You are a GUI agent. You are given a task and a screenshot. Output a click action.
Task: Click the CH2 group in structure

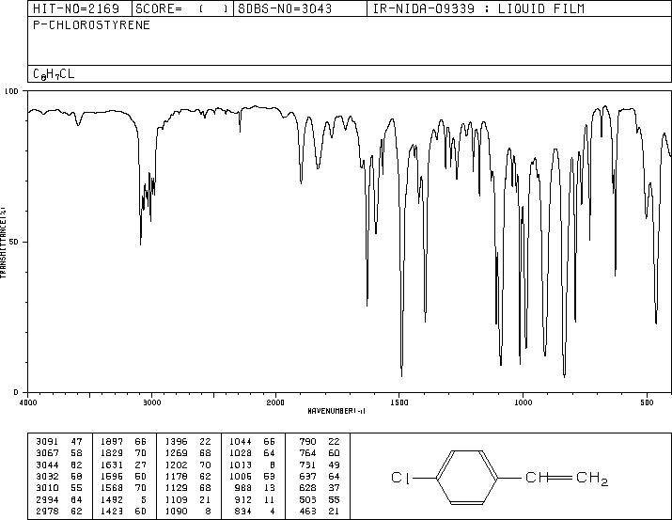(592, 479)
